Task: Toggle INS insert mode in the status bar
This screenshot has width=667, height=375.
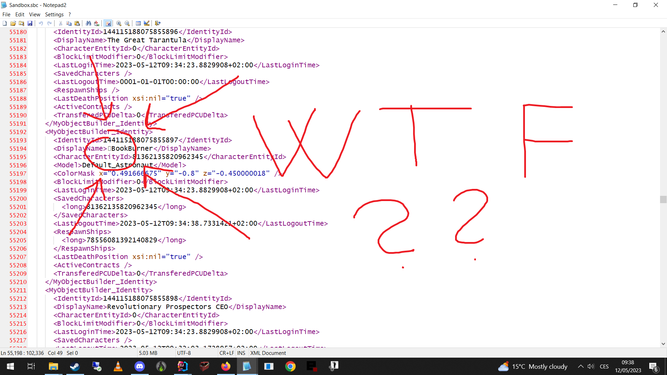Action: coord(241,353)
